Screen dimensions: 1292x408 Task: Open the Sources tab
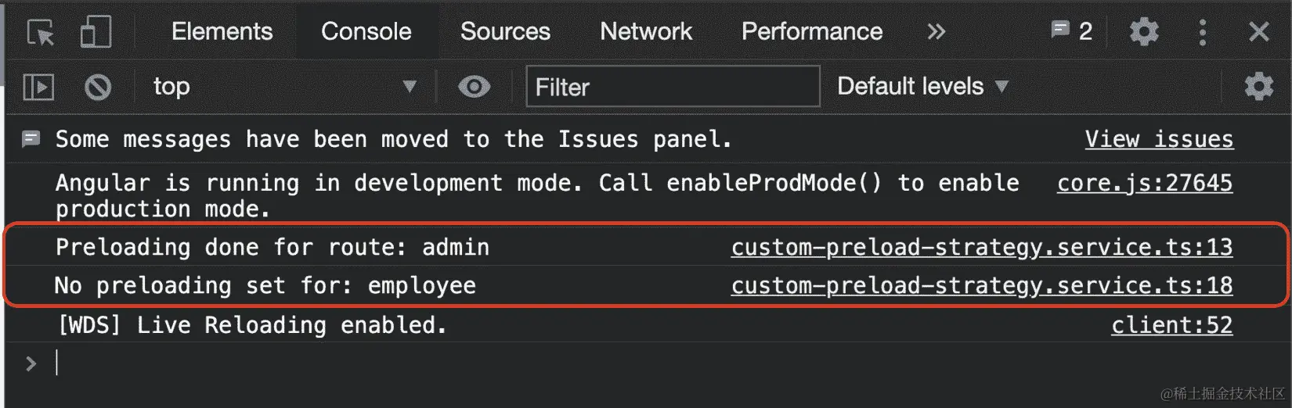point(505,32)
